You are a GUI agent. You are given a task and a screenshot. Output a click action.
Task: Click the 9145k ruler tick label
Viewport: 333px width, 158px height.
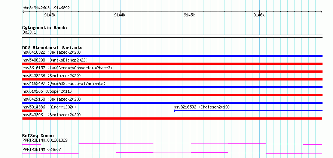pos(189,15)
